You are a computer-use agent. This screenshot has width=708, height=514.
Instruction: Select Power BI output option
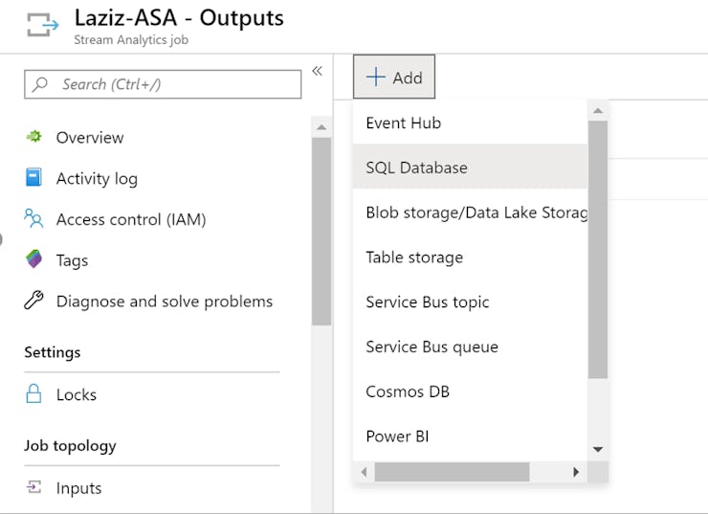(397, 436)
